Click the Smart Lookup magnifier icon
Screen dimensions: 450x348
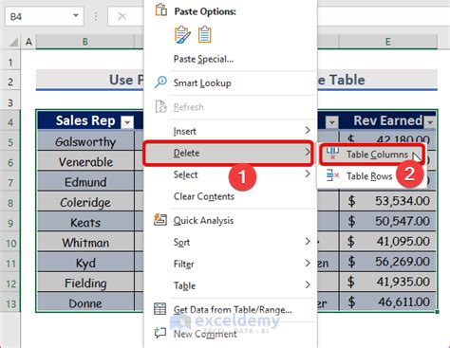pos(160,82)
